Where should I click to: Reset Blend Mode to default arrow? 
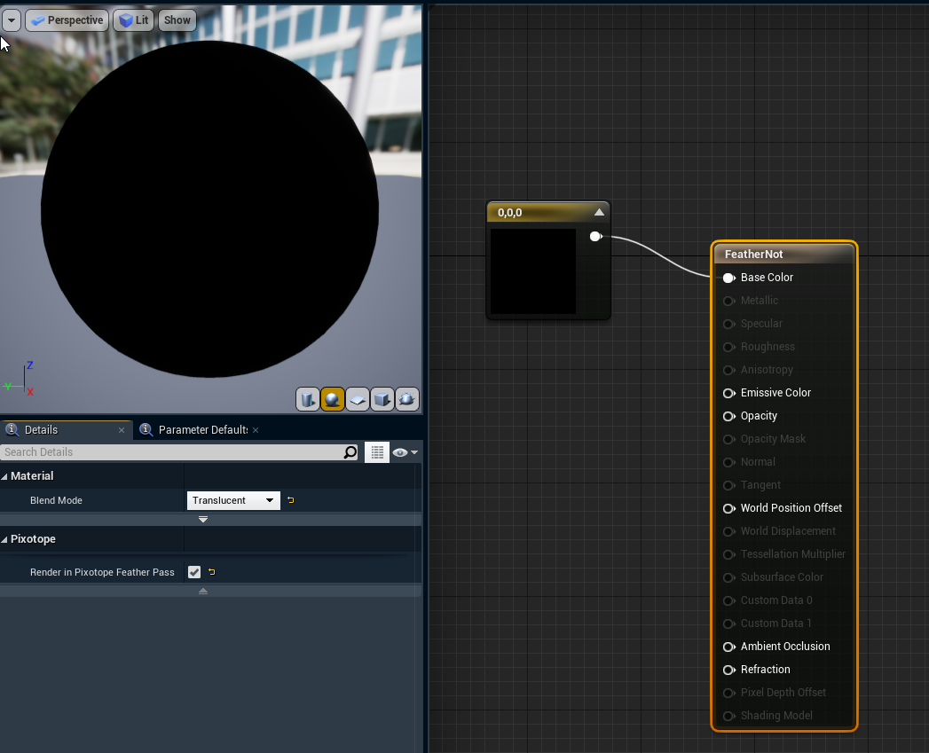[x=290, y=500]
